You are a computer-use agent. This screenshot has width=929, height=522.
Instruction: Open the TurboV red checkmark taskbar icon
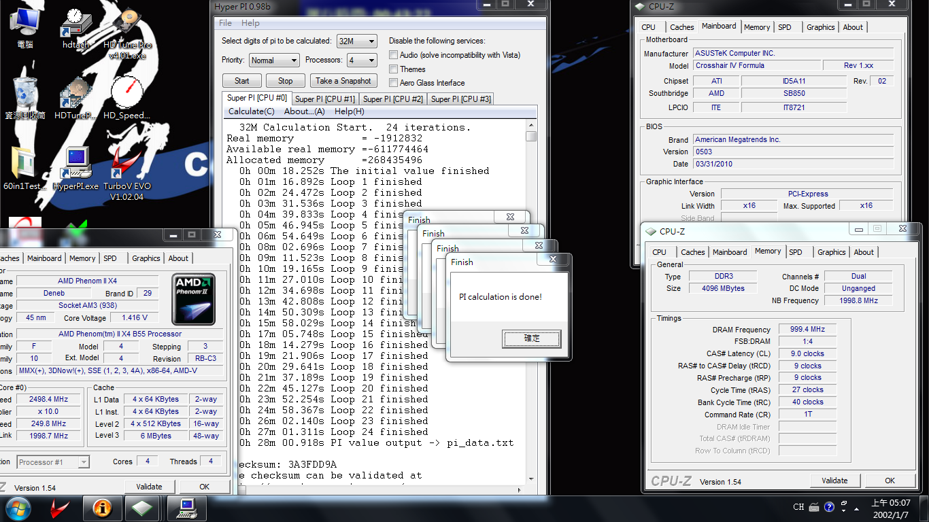tap(61, 508)
